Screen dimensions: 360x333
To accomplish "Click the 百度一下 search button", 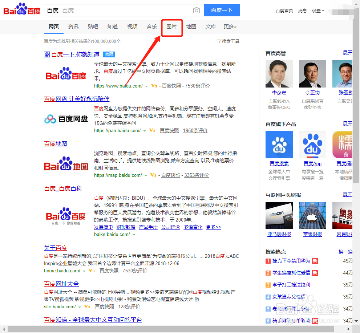I will tap(222, 10).
